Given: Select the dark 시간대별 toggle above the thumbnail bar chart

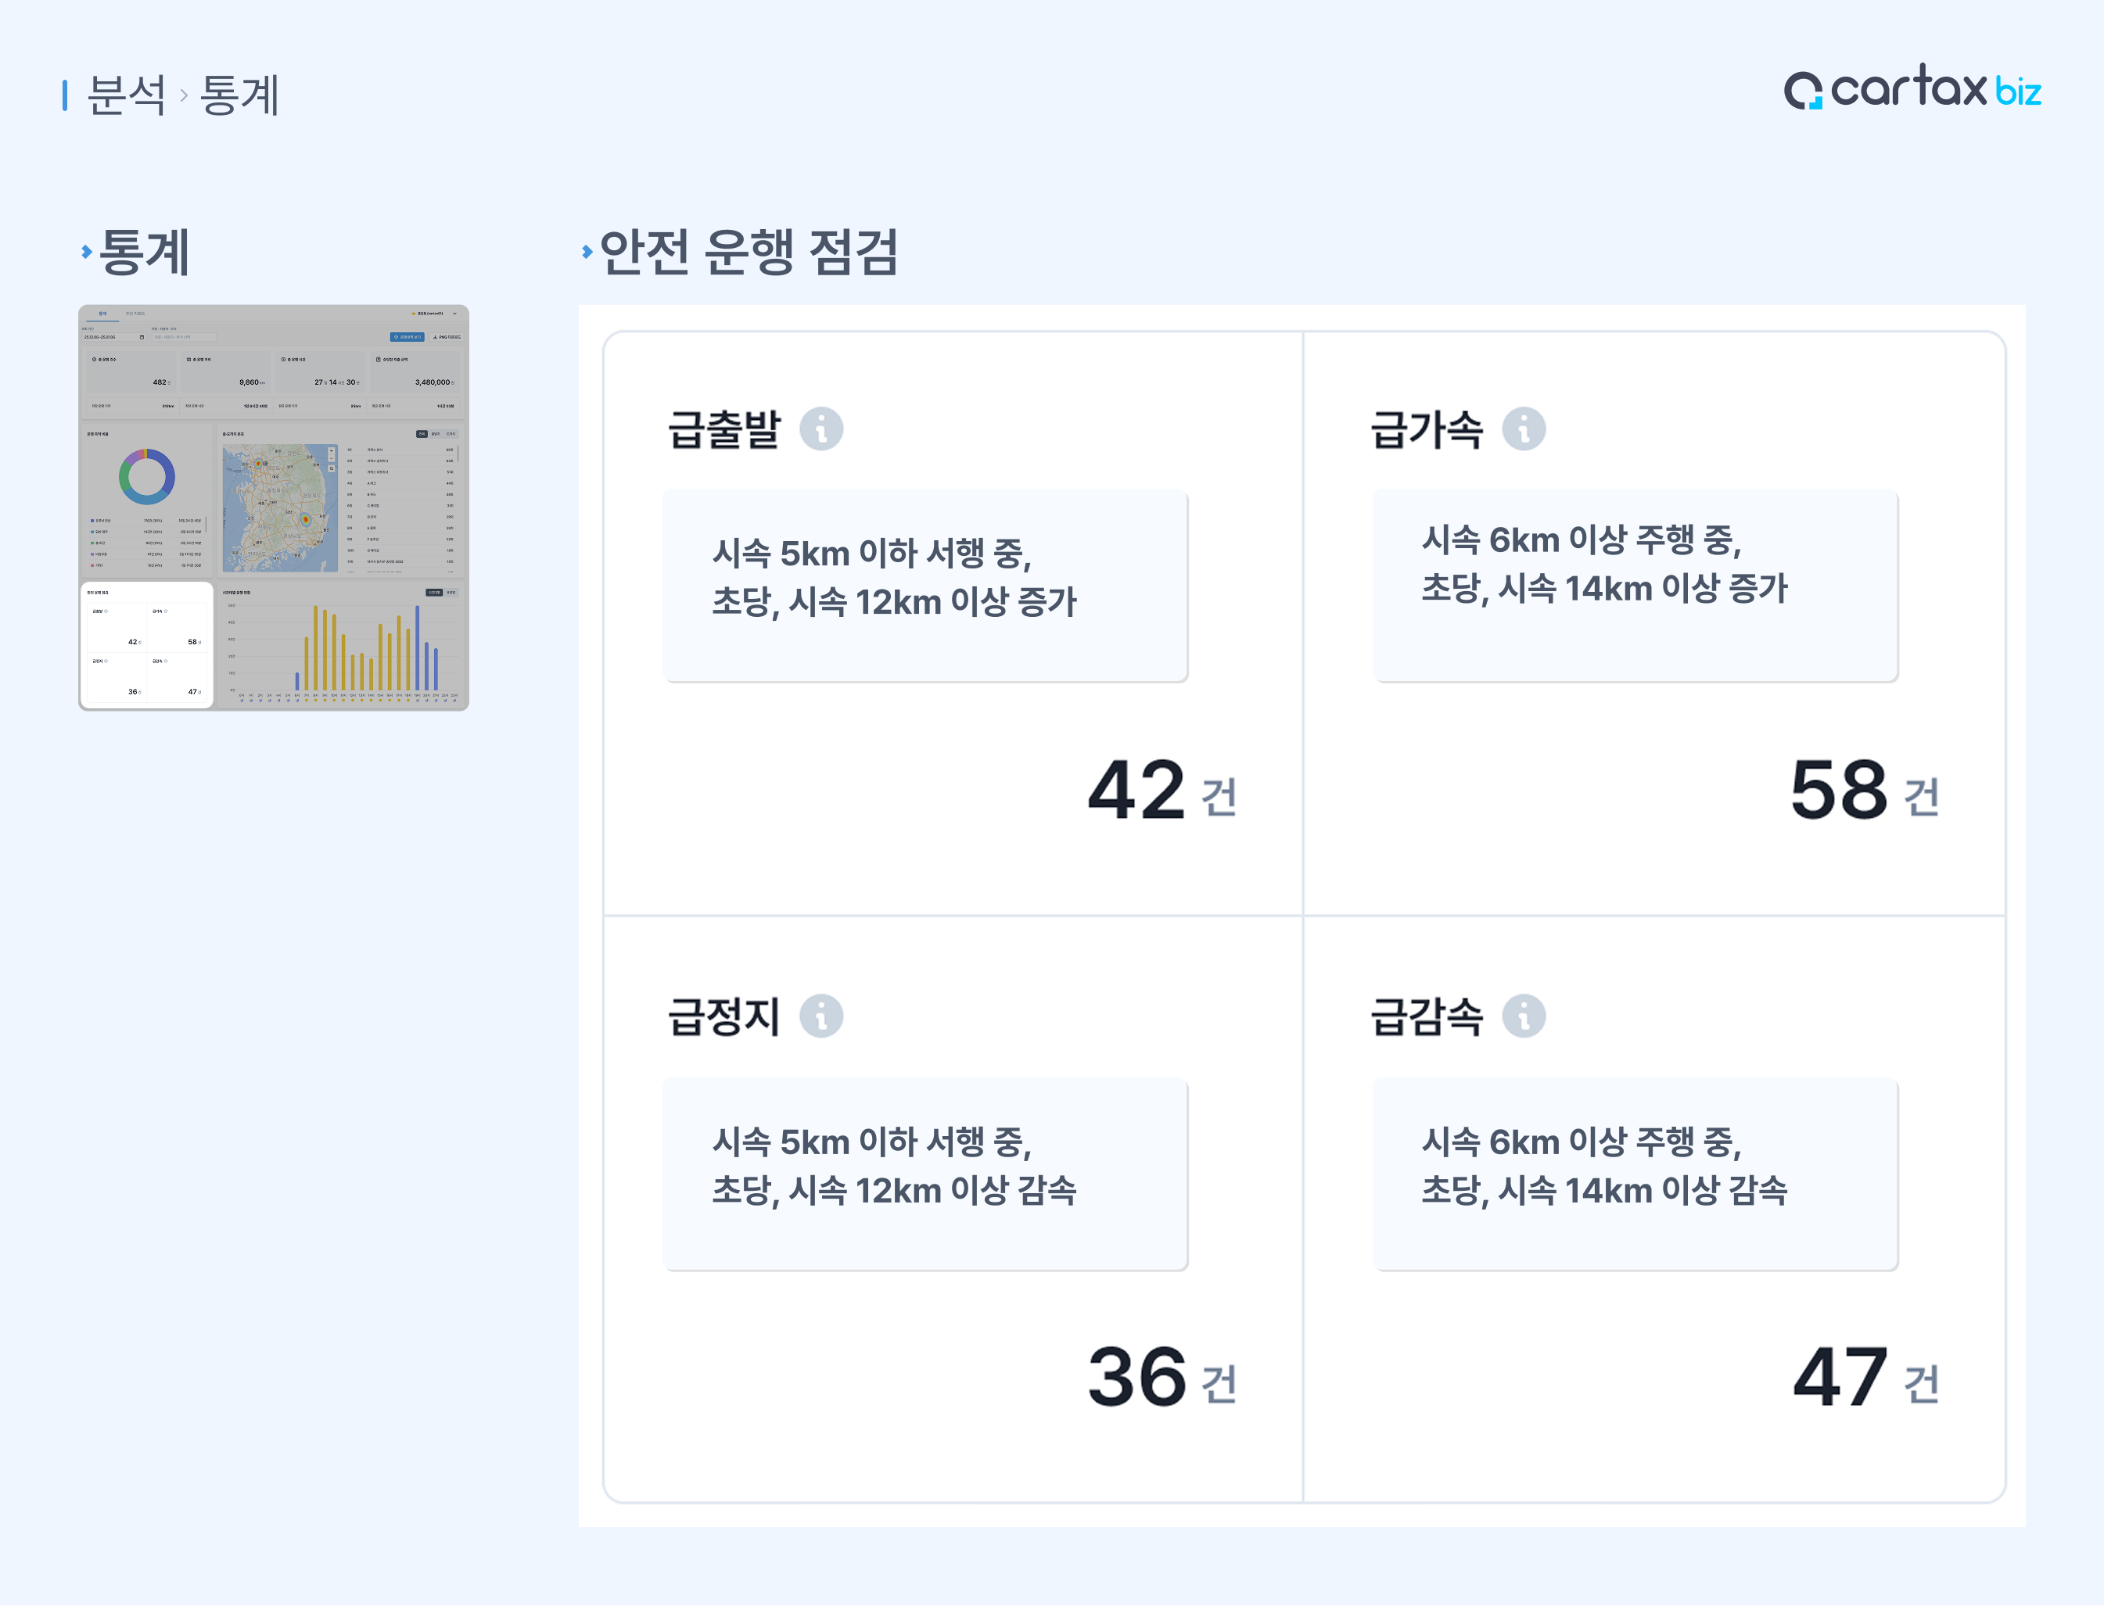Looking at the screenshot, I should click(433, 593).
